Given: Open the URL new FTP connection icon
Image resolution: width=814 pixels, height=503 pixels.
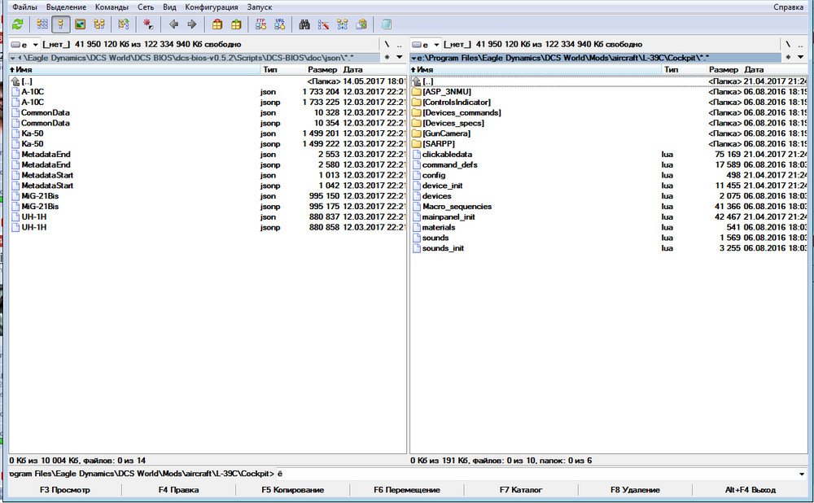Looking at the screenshot, I should tap(280, 24).
